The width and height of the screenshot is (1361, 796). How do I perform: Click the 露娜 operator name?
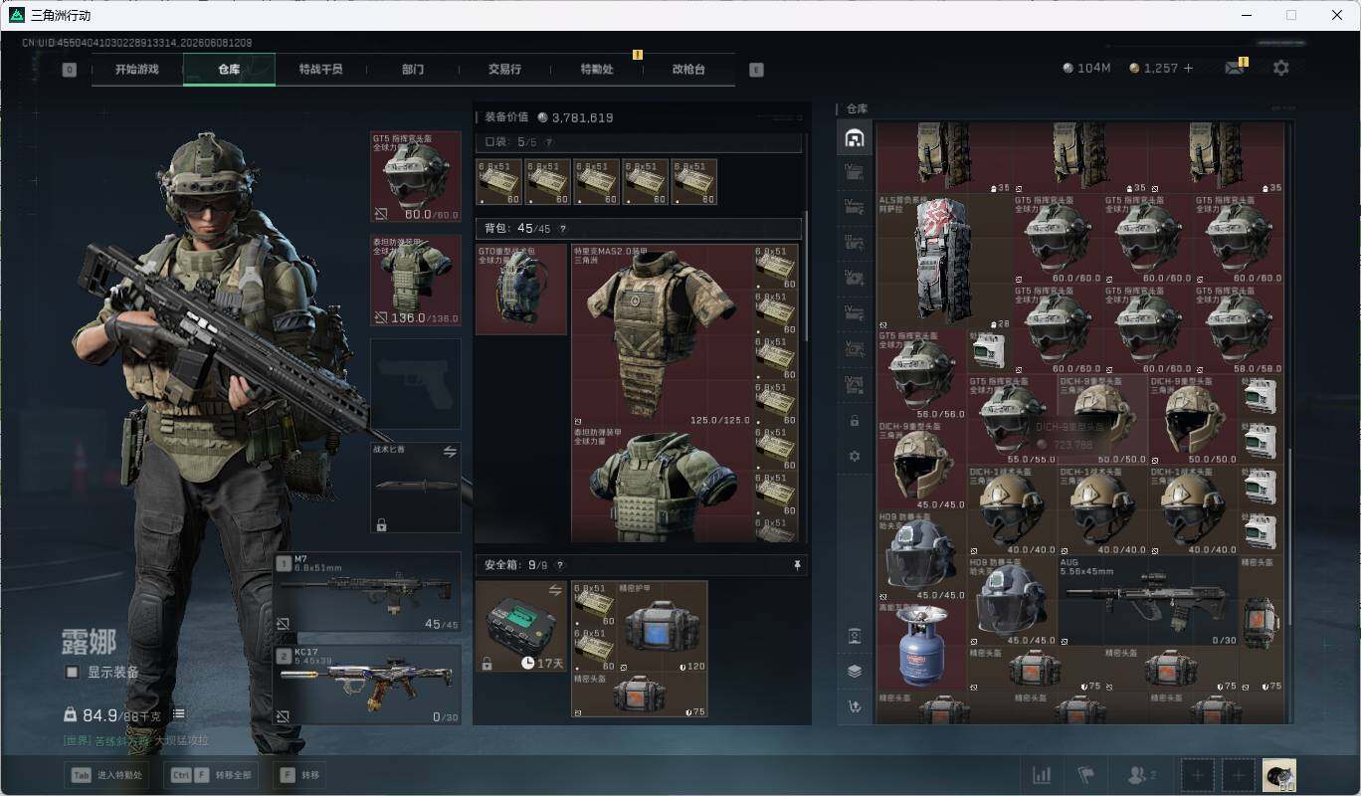click(x=89, y=642)
